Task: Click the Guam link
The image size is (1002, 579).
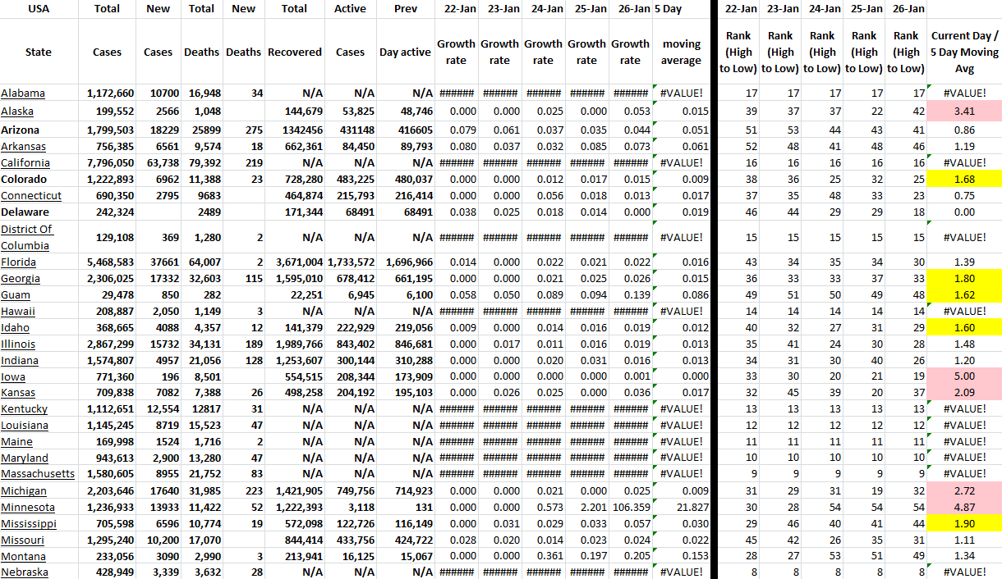Action: click(15, 295)
